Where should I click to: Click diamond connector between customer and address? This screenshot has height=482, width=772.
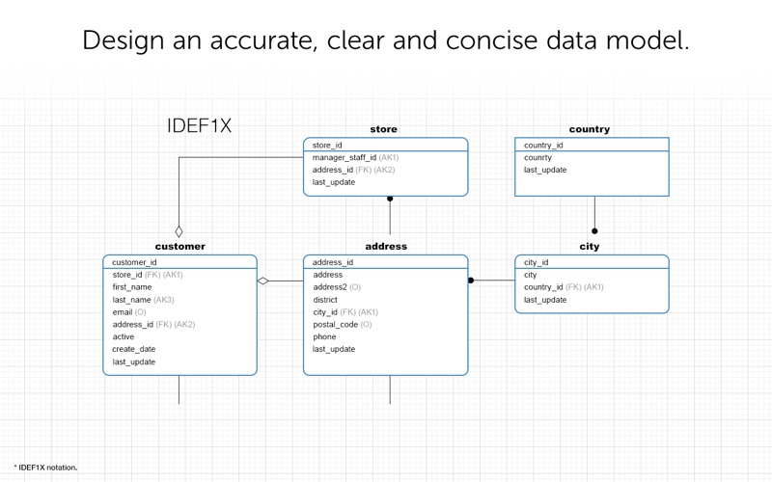(262, 281)
